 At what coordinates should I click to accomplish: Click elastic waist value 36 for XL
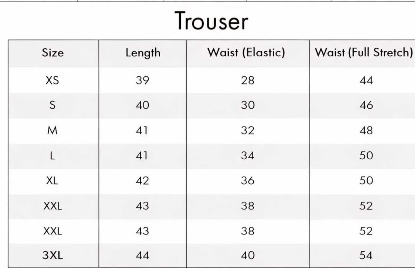tap(248, 181)
